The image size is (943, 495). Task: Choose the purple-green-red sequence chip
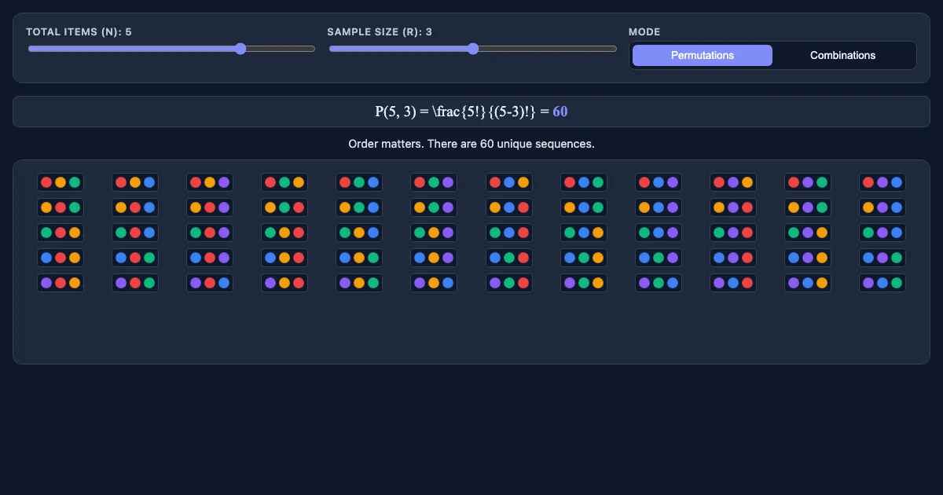509,283
